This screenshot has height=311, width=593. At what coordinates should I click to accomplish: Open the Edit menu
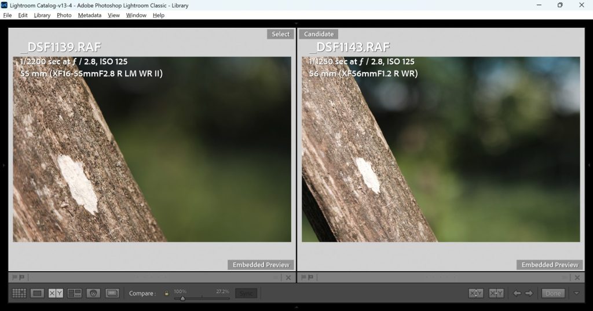point(23,15)
